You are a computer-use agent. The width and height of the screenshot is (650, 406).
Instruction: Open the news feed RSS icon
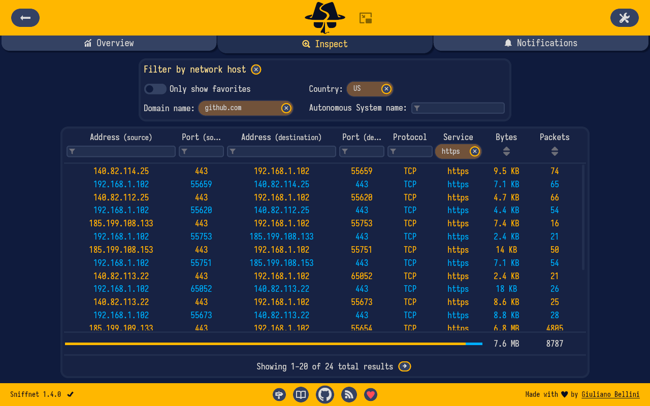(349, 394)
